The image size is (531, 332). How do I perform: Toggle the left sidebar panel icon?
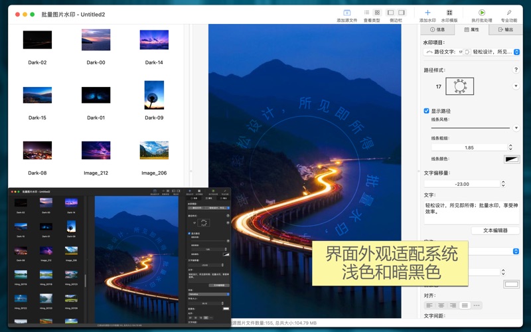pos(390,13)
